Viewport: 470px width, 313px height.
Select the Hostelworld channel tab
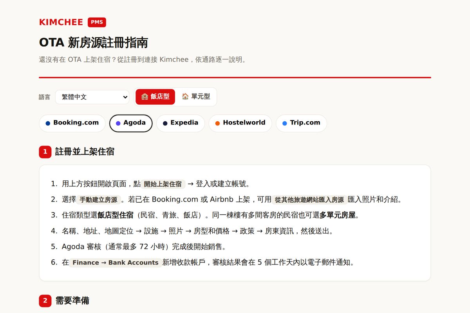point(240,123)
